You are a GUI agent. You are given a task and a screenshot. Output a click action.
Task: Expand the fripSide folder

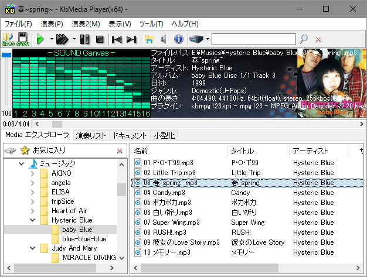pyautogui.click(x=32, y=201)
